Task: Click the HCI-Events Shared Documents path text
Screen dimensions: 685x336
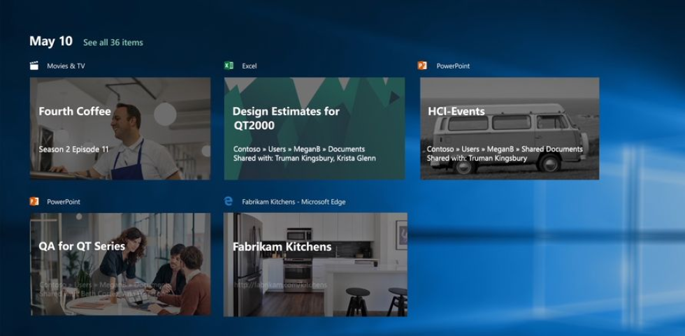Action: point(504,149)
